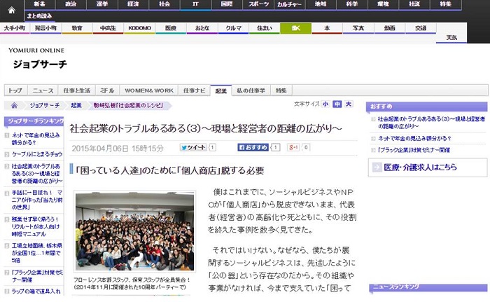This screenshot has height=302, width=490.
Task: Set text size to 大
Action: click(349, 104)
